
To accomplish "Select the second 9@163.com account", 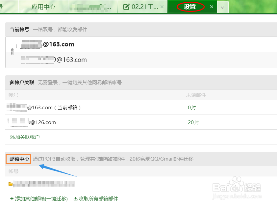I will (x=54, y=60).
